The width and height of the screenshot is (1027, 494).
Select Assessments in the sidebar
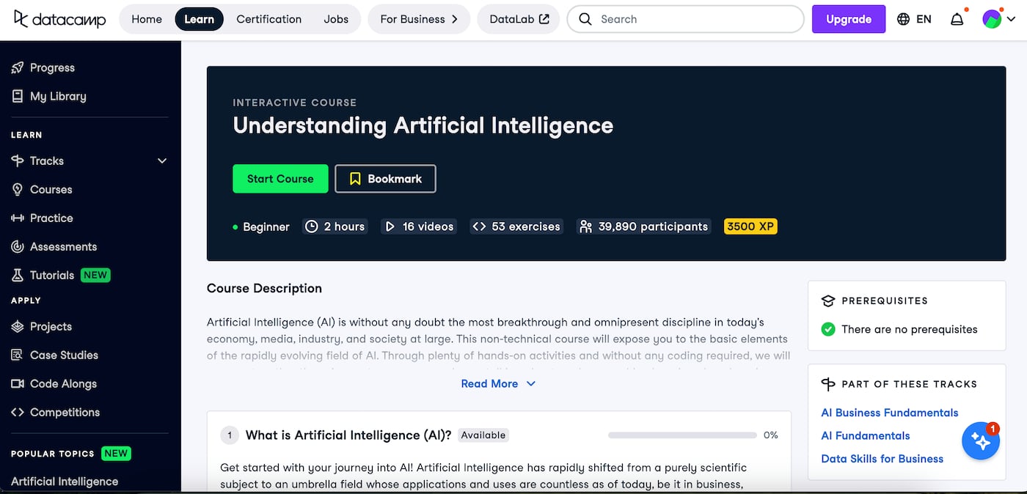tap(64, 246)
